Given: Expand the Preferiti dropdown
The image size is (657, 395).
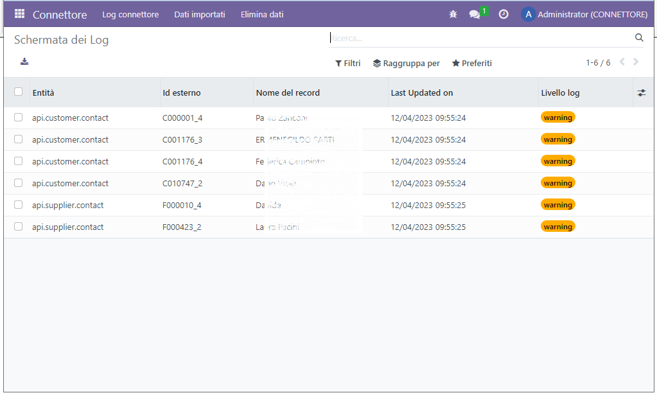Looking at the screenshot, I should (472, 64).
